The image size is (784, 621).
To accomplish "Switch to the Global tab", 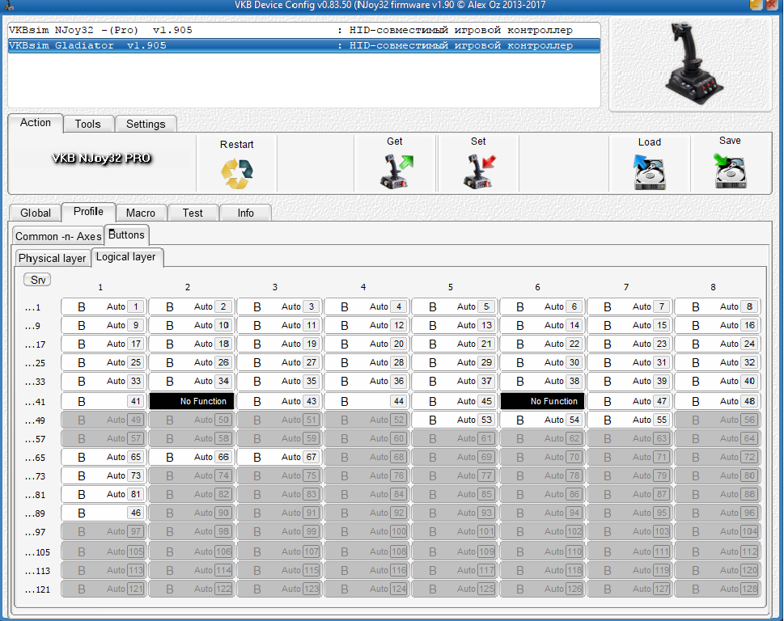I will (36, 213).
